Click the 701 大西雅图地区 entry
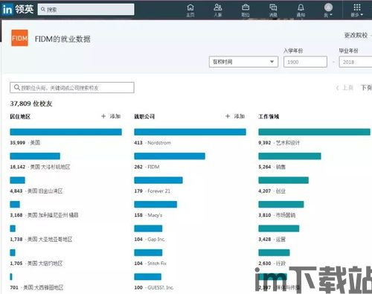 pos(36,287)
